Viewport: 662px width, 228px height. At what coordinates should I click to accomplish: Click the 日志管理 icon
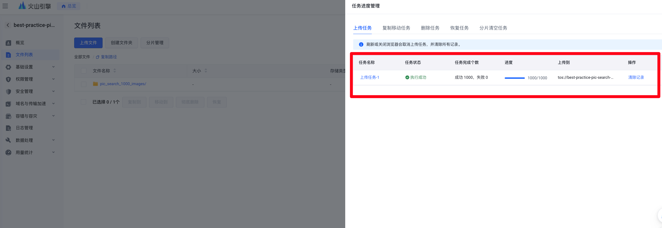(9, 128)
